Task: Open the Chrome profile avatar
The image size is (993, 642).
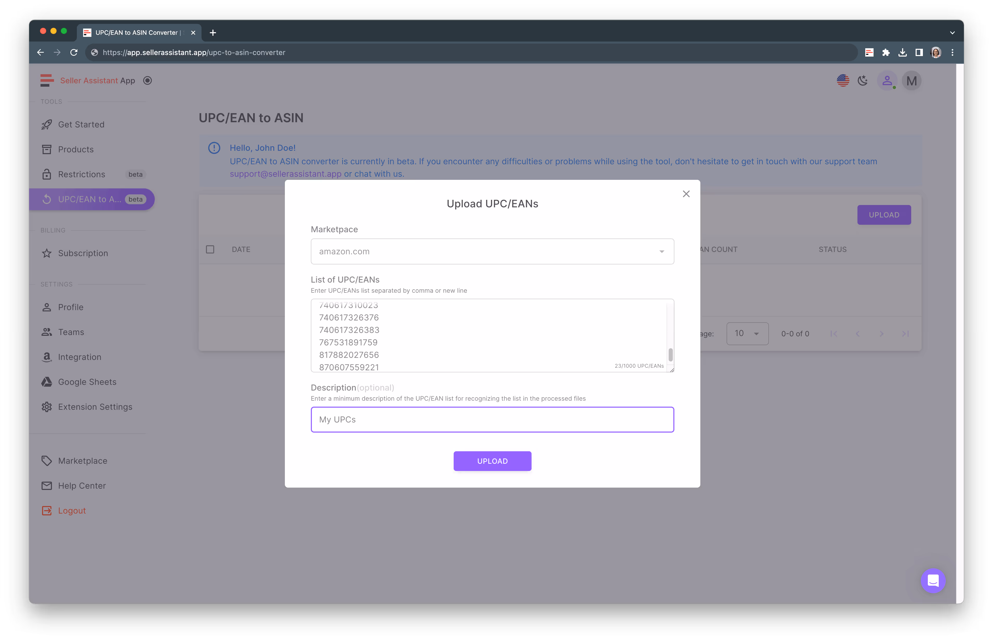Action: [x=935, y=52]
